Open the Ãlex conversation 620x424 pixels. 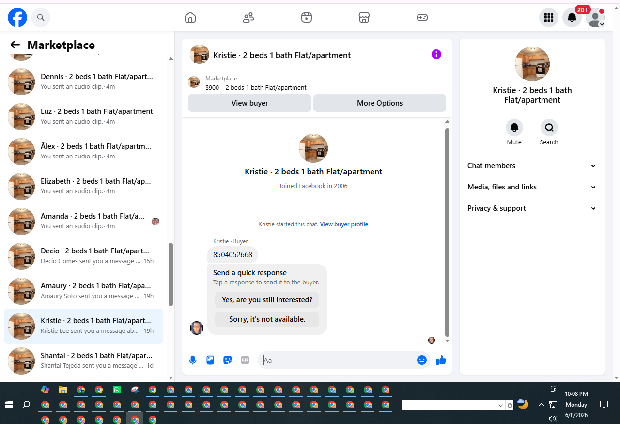83,152
